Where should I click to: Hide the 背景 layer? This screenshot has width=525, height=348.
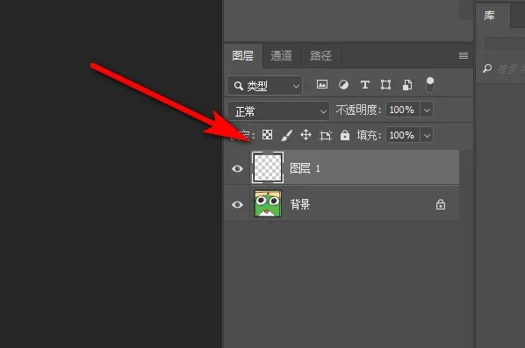(x=237, y=204)
